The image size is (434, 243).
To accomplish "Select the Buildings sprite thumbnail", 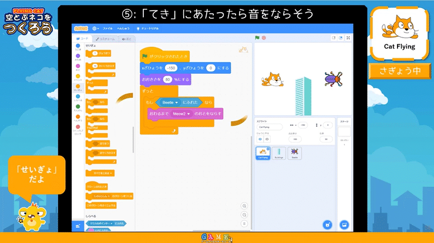I will pyautogui.click(x=279, y=153).
